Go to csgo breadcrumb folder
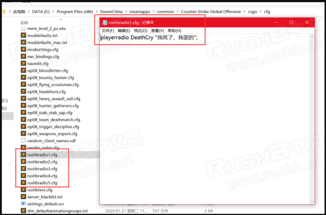 click(x=252, y=12)
